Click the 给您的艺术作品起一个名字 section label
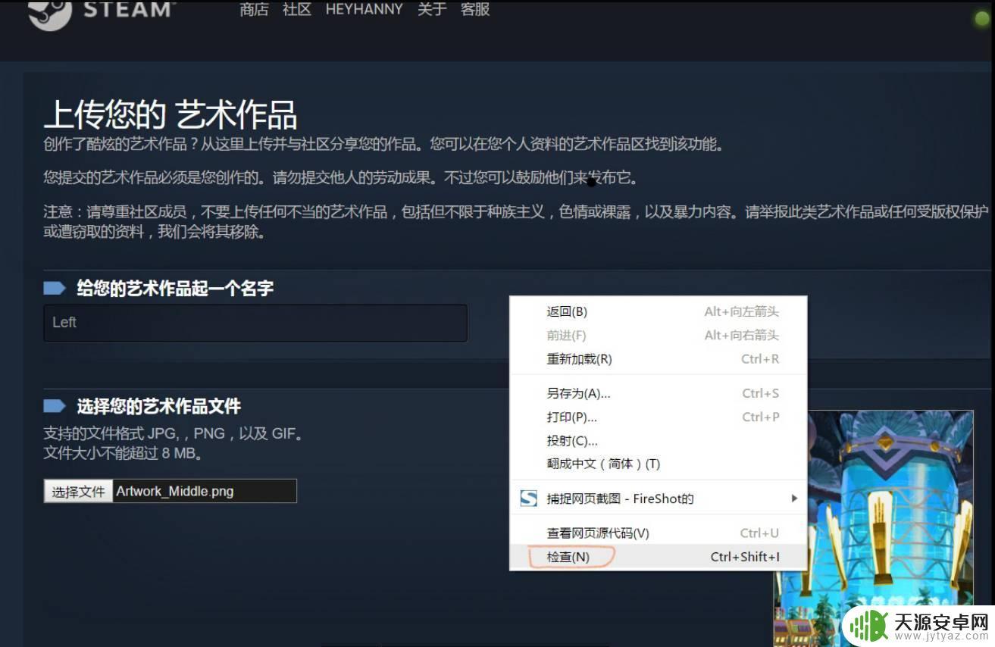This screenshot has width=995, height=647. click(175, 288)
